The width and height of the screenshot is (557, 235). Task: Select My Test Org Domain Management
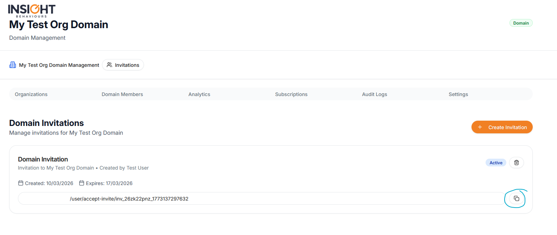point(59,65)
